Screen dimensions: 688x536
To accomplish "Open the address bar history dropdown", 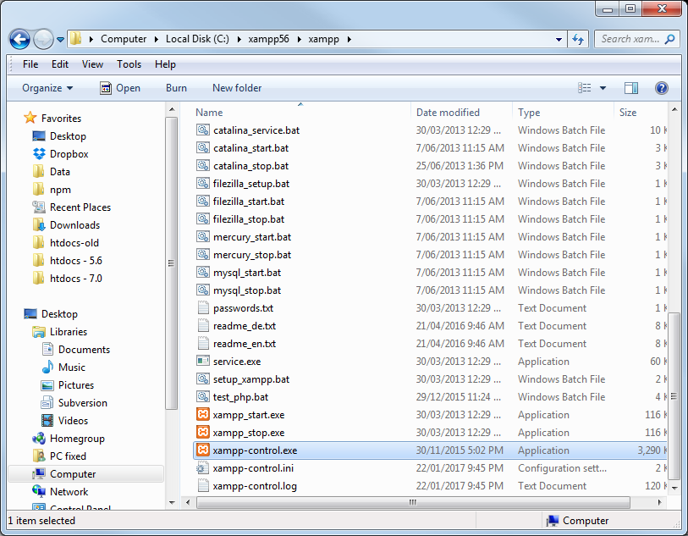I will (x=559, y=39).
